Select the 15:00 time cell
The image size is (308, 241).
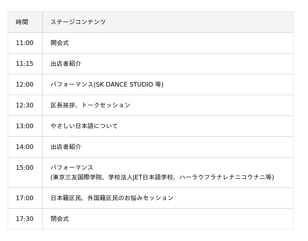[25, 168]
